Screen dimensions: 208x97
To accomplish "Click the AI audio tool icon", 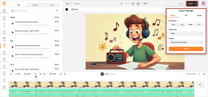I will tap(35, 74).
